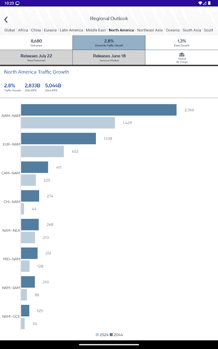Open the 8,680 Deliveries tile
This screenshot has height=349, width=218.
[x=36, y=43]
